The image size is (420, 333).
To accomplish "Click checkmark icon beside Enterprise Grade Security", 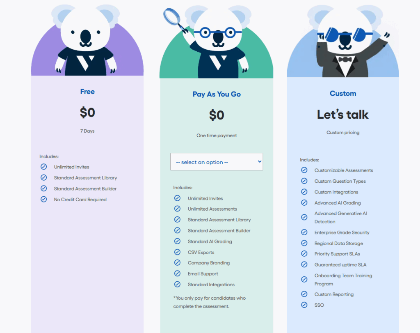I will [x=304, y=232].
